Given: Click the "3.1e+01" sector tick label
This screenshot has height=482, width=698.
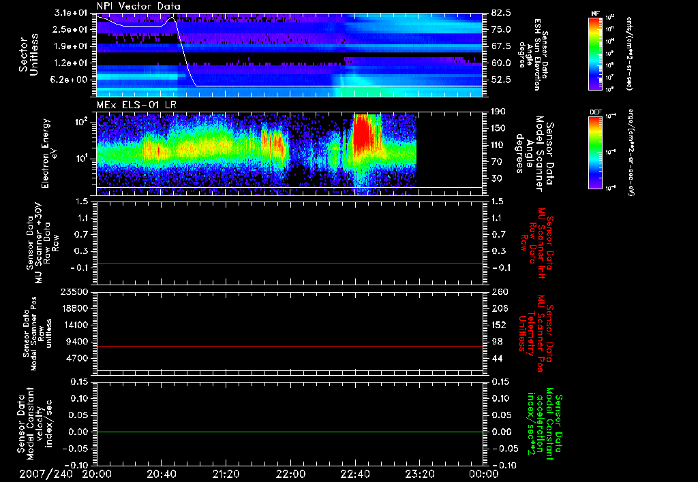Looking at the screenshot, I should 71,13.
